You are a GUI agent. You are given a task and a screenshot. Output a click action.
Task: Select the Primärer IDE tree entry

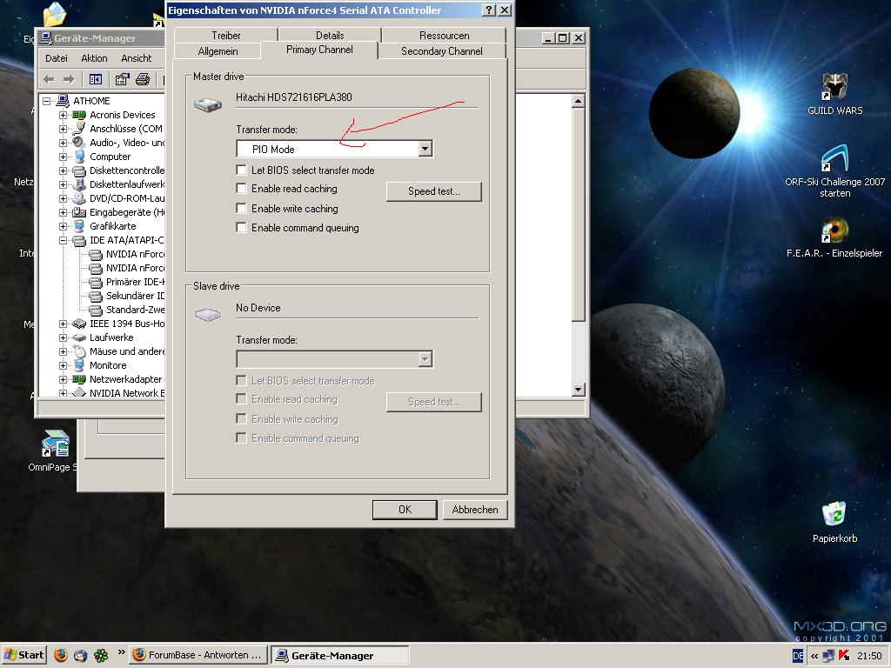[x=135, y=282]
